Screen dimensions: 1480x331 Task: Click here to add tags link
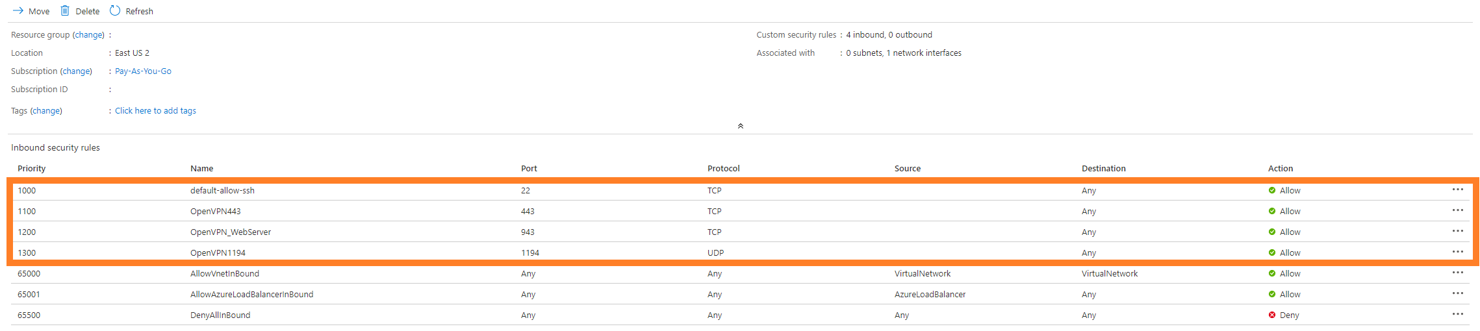coord(155,111)
